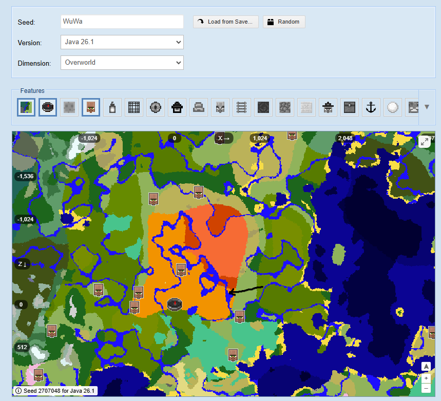Open the map in fullscreen
The image size is (441, 401).
pyautogui.click(x=425, y=142)
